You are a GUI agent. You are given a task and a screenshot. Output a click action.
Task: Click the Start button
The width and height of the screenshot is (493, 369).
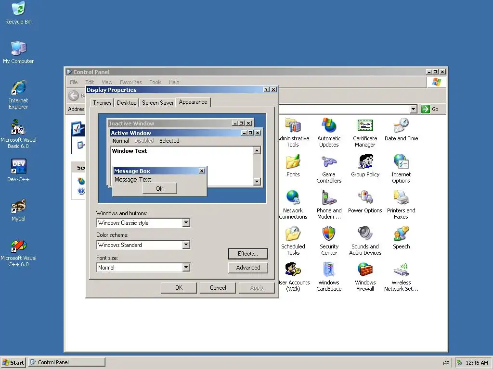click(x=13, y=362)
